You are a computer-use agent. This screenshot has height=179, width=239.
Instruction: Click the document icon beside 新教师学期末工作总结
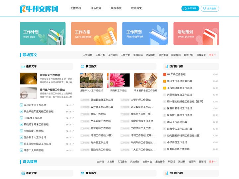click(x=22, y=124)
